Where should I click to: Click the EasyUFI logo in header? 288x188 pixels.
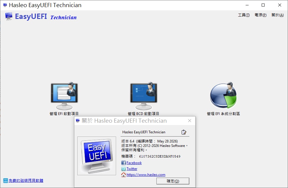9,16
